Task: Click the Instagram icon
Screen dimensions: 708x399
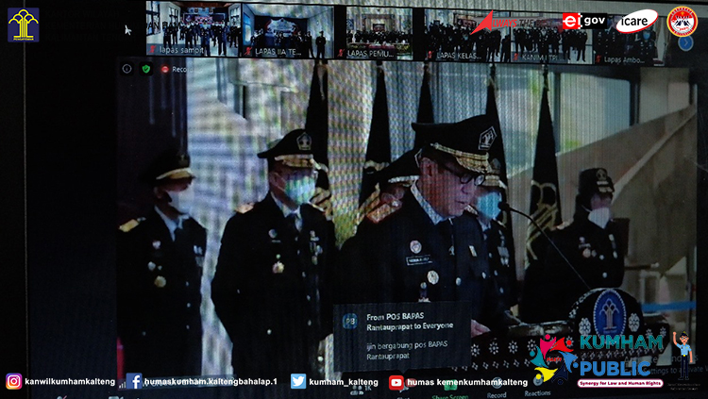Action: pyautogui.click(x=13, y=381)
